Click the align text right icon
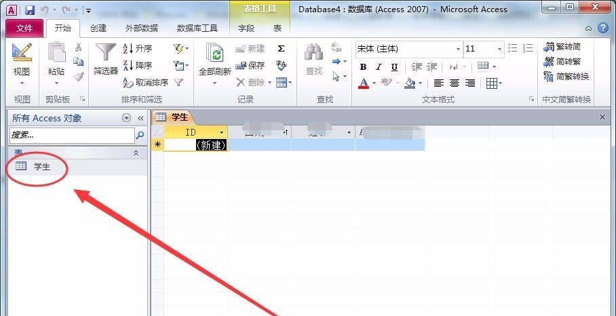Image resolution: width=616 pixels, height=316 pixels. pos(470,83)
